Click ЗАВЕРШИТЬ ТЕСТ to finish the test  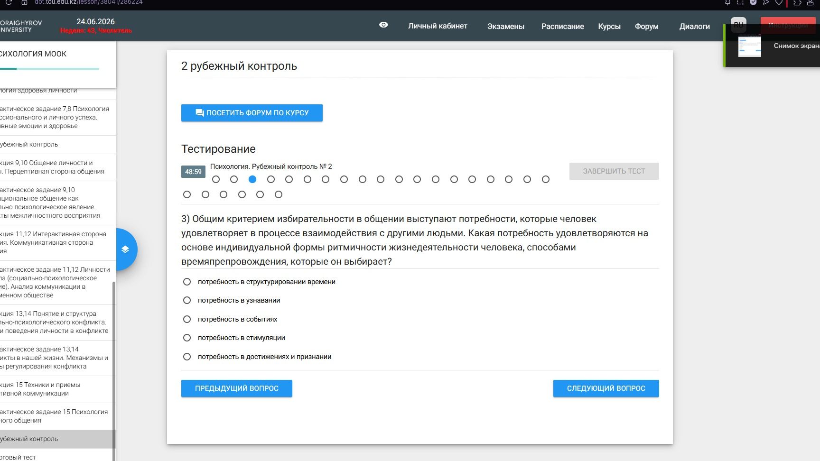pos(614,171)
